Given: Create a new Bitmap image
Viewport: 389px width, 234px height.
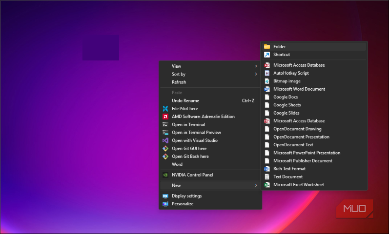Looking at the screenshot, I should (x=314, y=81).
